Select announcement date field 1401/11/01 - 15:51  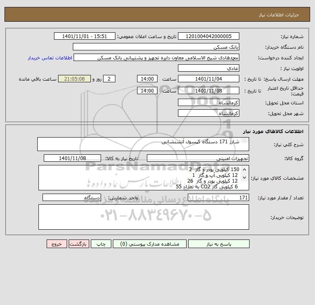(x=85, y=36)
